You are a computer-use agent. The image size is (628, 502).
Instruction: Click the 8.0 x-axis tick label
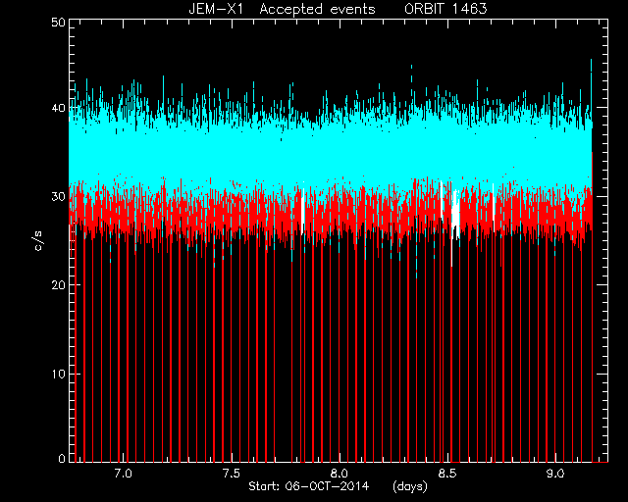pos(340,474)
